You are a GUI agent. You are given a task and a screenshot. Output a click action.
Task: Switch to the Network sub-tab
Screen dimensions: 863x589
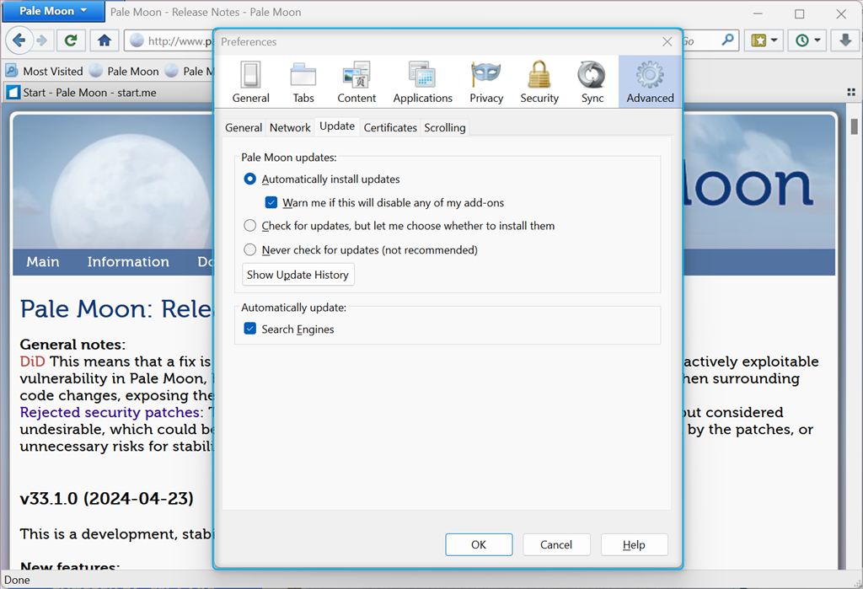point(290,128)
